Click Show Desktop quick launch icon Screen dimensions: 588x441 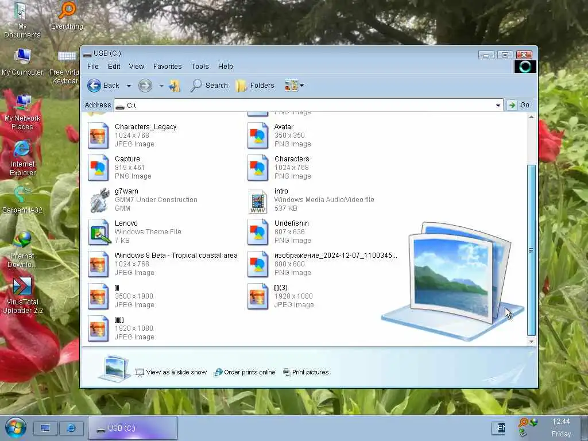(45, 428)
